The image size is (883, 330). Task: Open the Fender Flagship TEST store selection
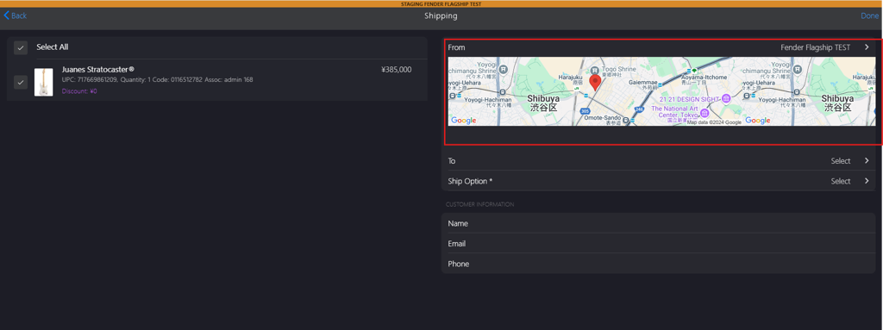815,47
